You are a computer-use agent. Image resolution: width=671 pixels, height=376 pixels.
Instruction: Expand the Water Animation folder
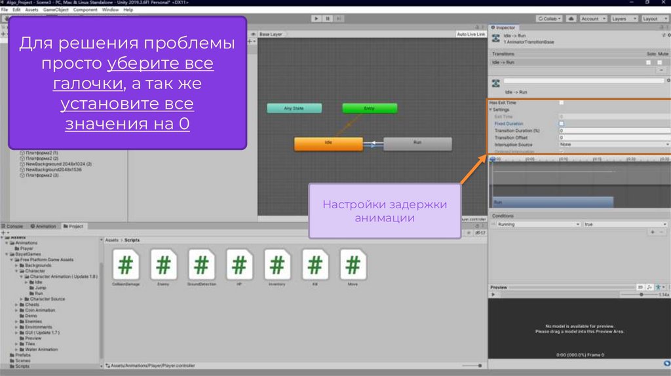pos(16,350)
